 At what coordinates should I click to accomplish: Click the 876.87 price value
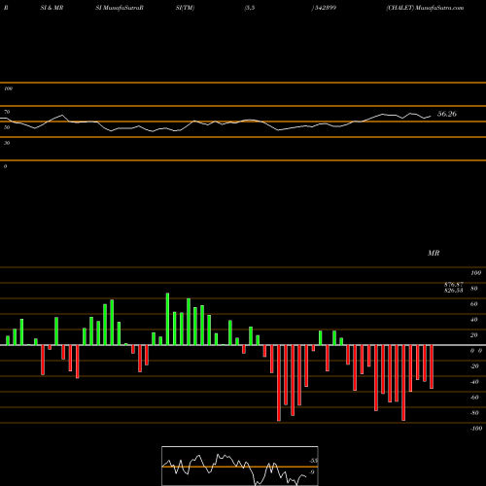[454, 284]
